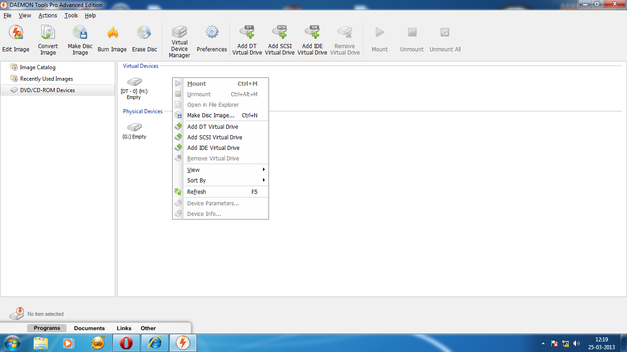Open Preferences from the toolbar
This screenshot has width=627, height=352.
tap(212, 39)
